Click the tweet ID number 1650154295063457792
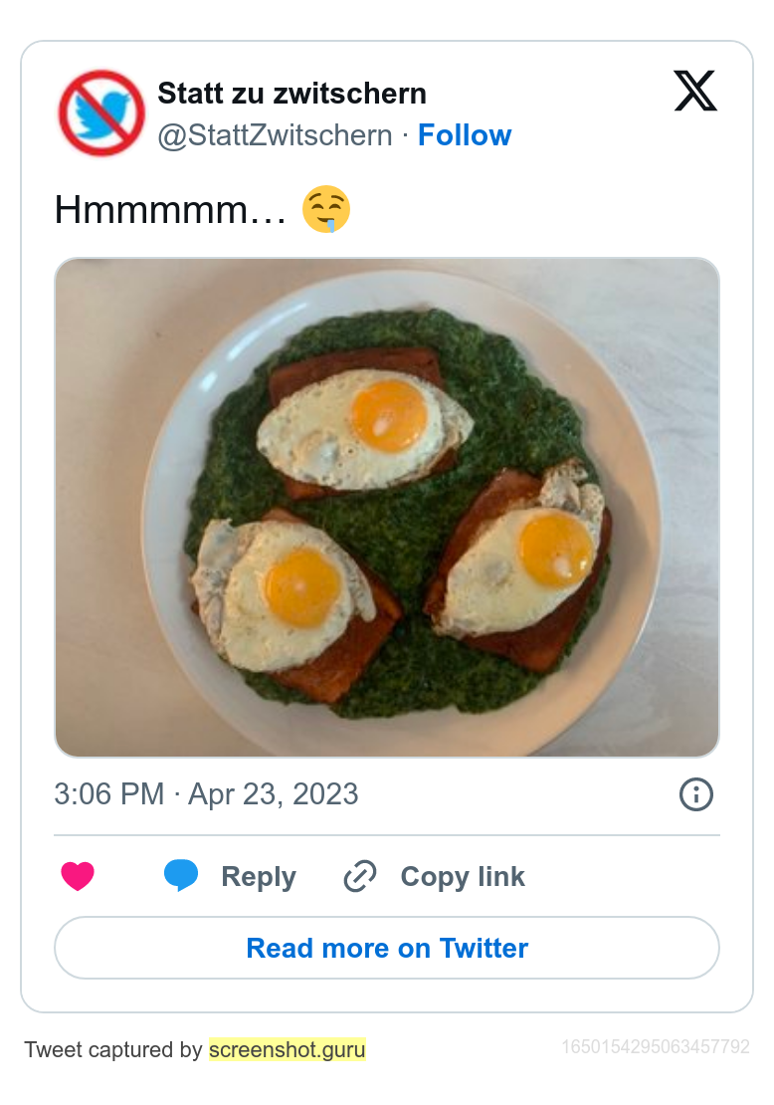The width and height of the screenshot is (774, 1105). point(655,1046)
